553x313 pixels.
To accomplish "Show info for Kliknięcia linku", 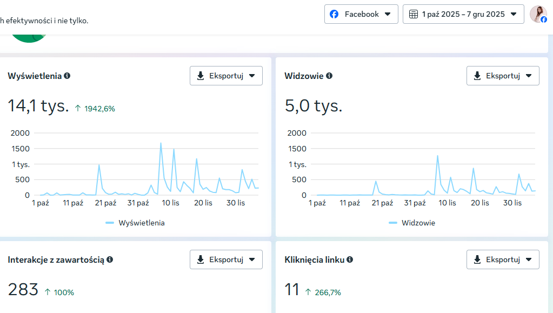I will click(350, 259).
